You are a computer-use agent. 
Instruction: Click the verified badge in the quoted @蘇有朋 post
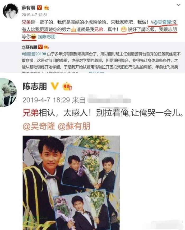(40, 47)
